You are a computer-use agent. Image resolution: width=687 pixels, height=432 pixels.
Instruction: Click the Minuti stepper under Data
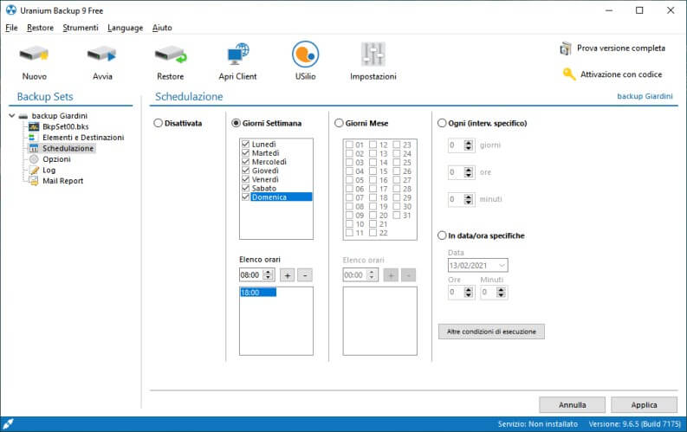(502, 293)
